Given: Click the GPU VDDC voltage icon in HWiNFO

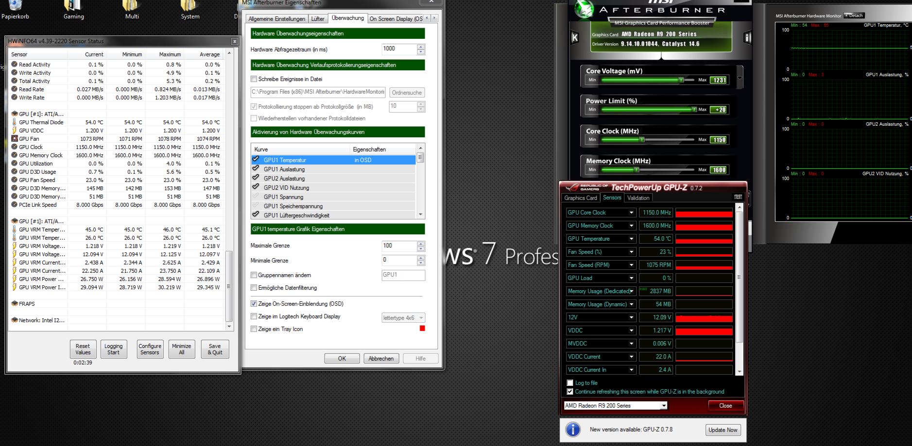Looking at the screenshot, I should (14, 131).
